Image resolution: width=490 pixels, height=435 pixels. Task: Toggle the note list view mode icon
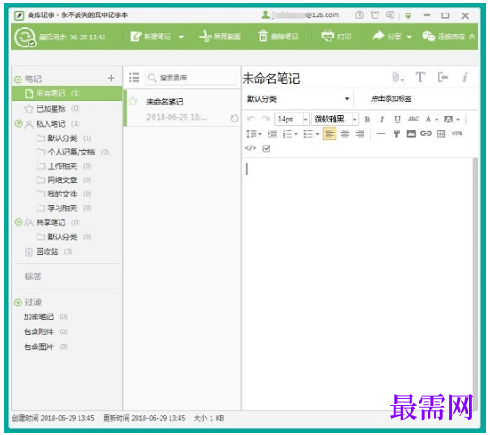click(135, 78)
